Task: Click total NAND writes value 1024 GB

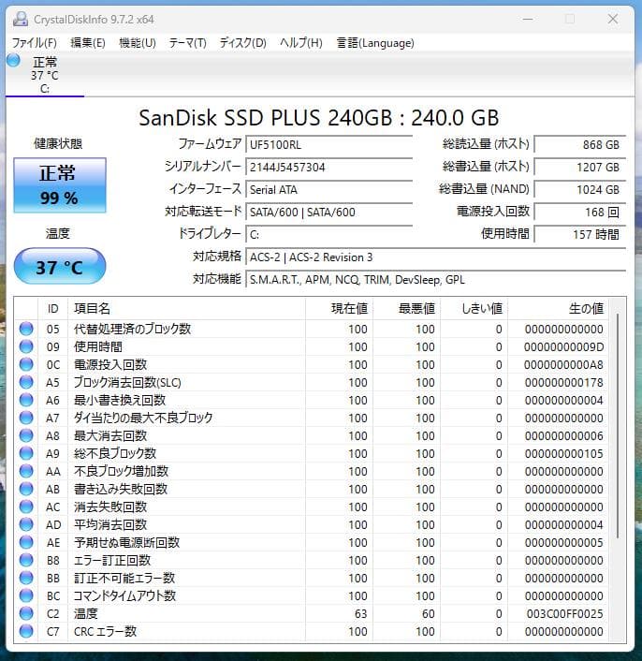Action: (580, 189)
